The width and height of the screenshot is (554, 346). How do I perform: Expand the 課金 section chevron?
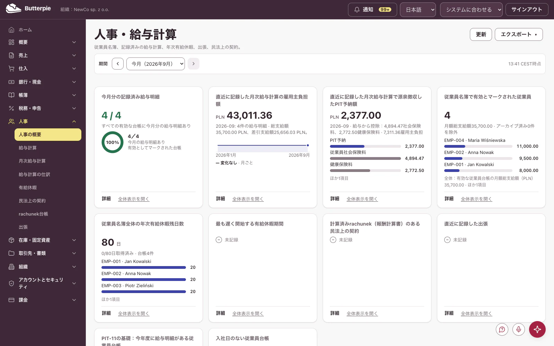tap(74, 300)
